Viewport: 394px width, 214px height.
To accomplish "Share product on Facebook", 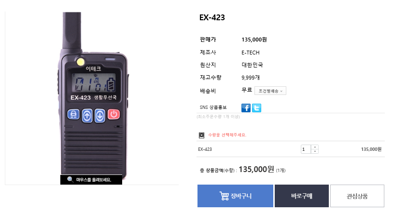I will 246,108.
